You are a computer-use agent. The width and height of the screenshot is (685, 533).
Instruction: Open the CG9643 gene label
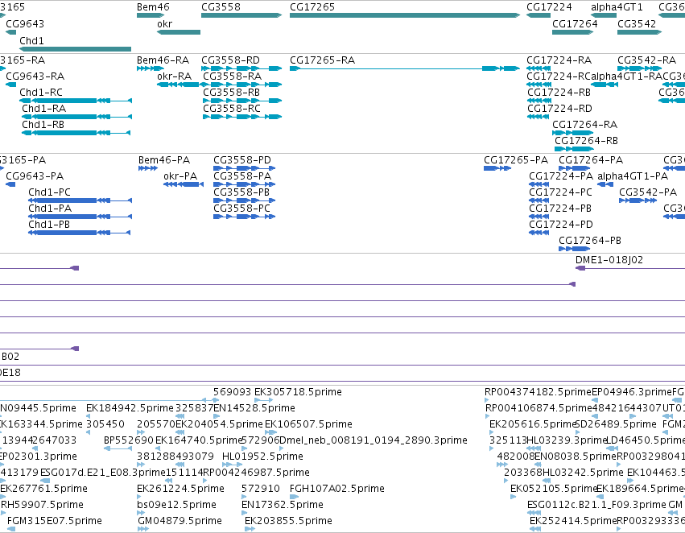point(25,23)
